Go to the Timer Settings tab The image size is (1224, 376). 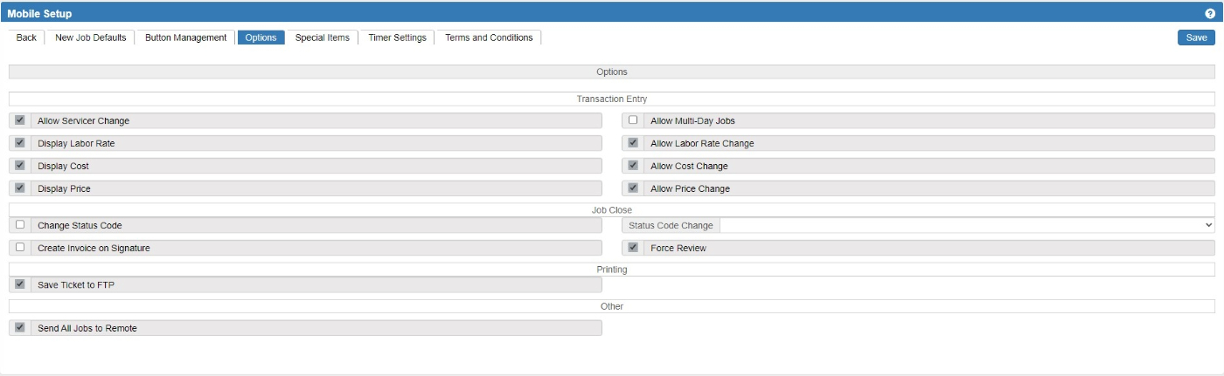coord(397,38)
